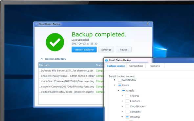The height and width of the screenshot is (121, 194).
Task: Select the Ang Pai tree label
Action: coord(134,96)
